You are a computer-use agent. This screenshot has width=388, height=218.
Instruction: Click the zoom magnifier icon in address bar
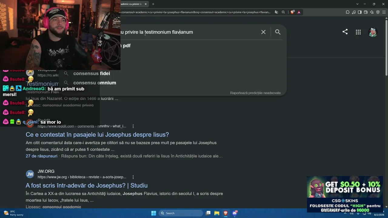click(283, 12)
